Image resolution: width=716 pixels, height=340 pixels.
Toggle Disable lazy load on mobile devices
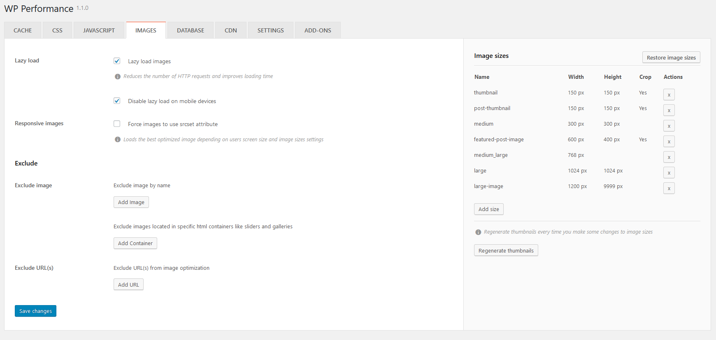[117, 101]
